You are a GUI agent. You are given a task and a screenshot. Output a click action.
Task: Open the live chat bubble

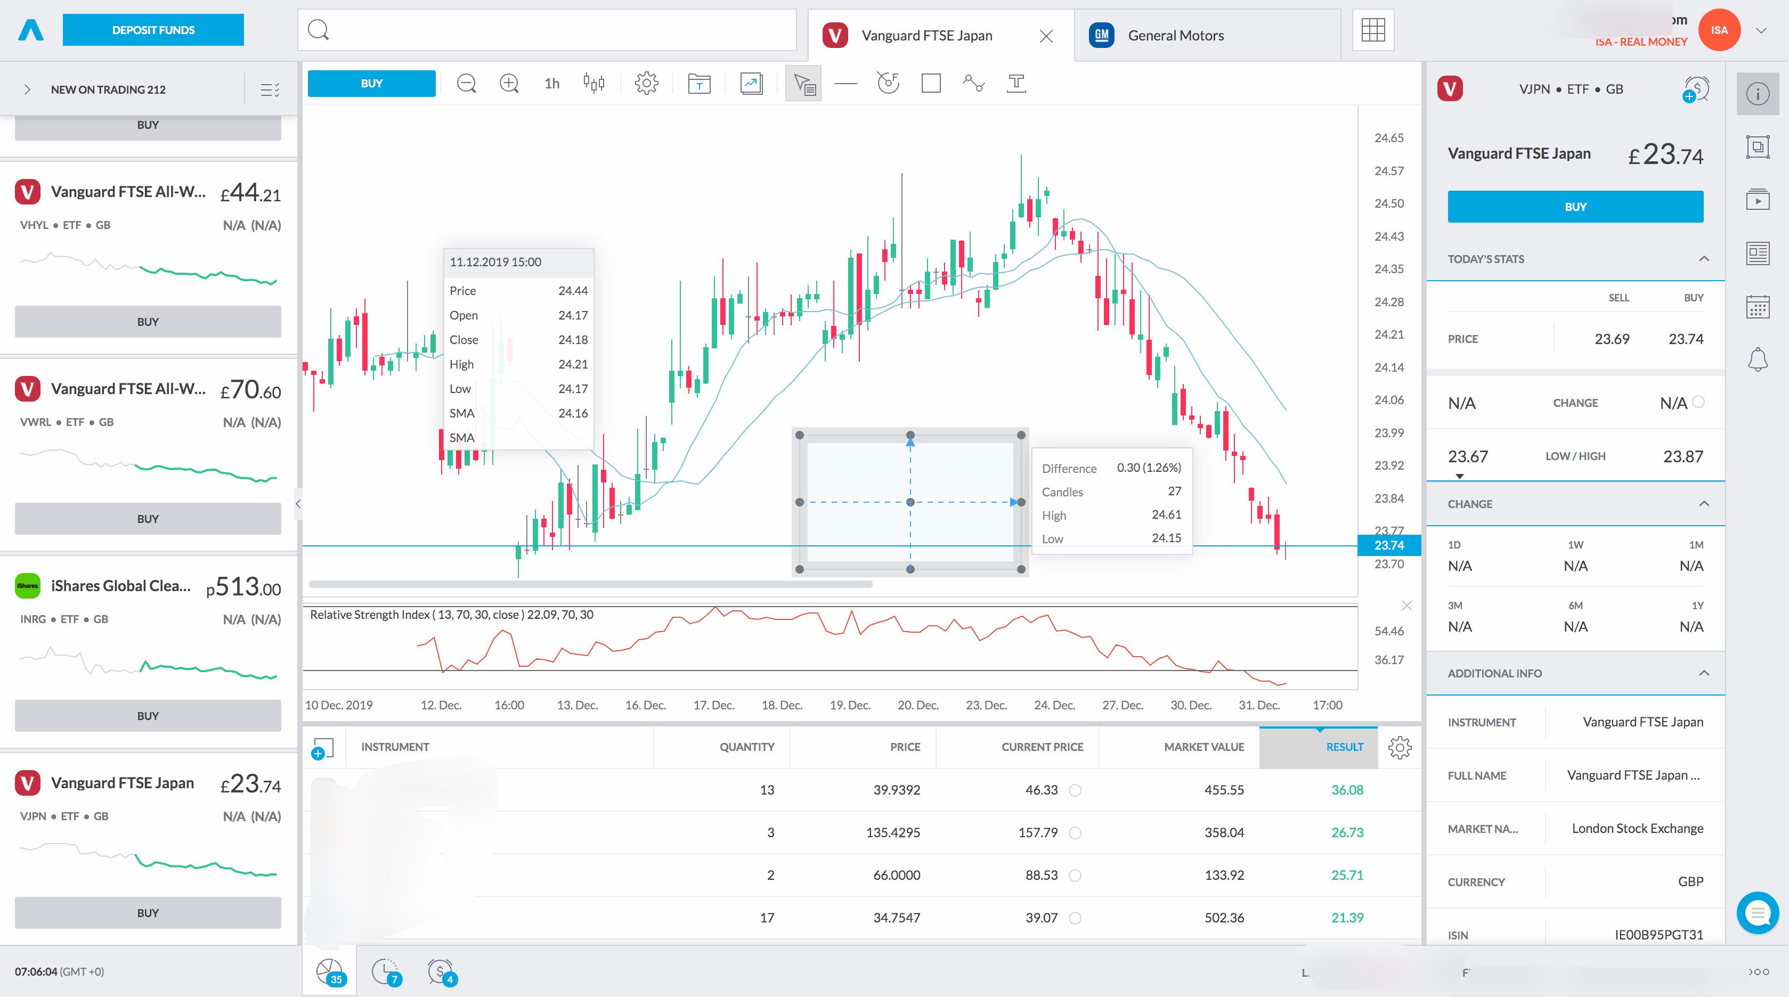tap(1758, 912)
